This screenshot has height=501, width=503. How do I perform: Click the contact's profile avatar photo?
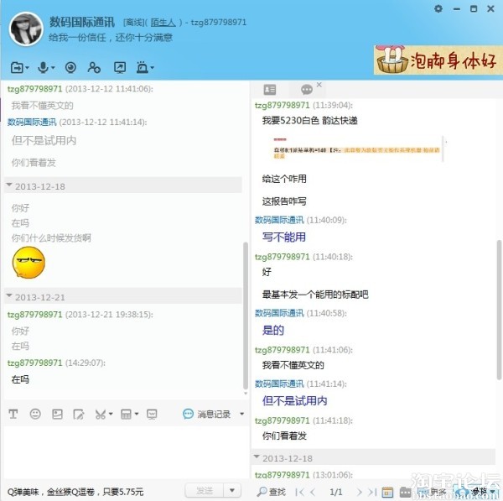(26, 29)
